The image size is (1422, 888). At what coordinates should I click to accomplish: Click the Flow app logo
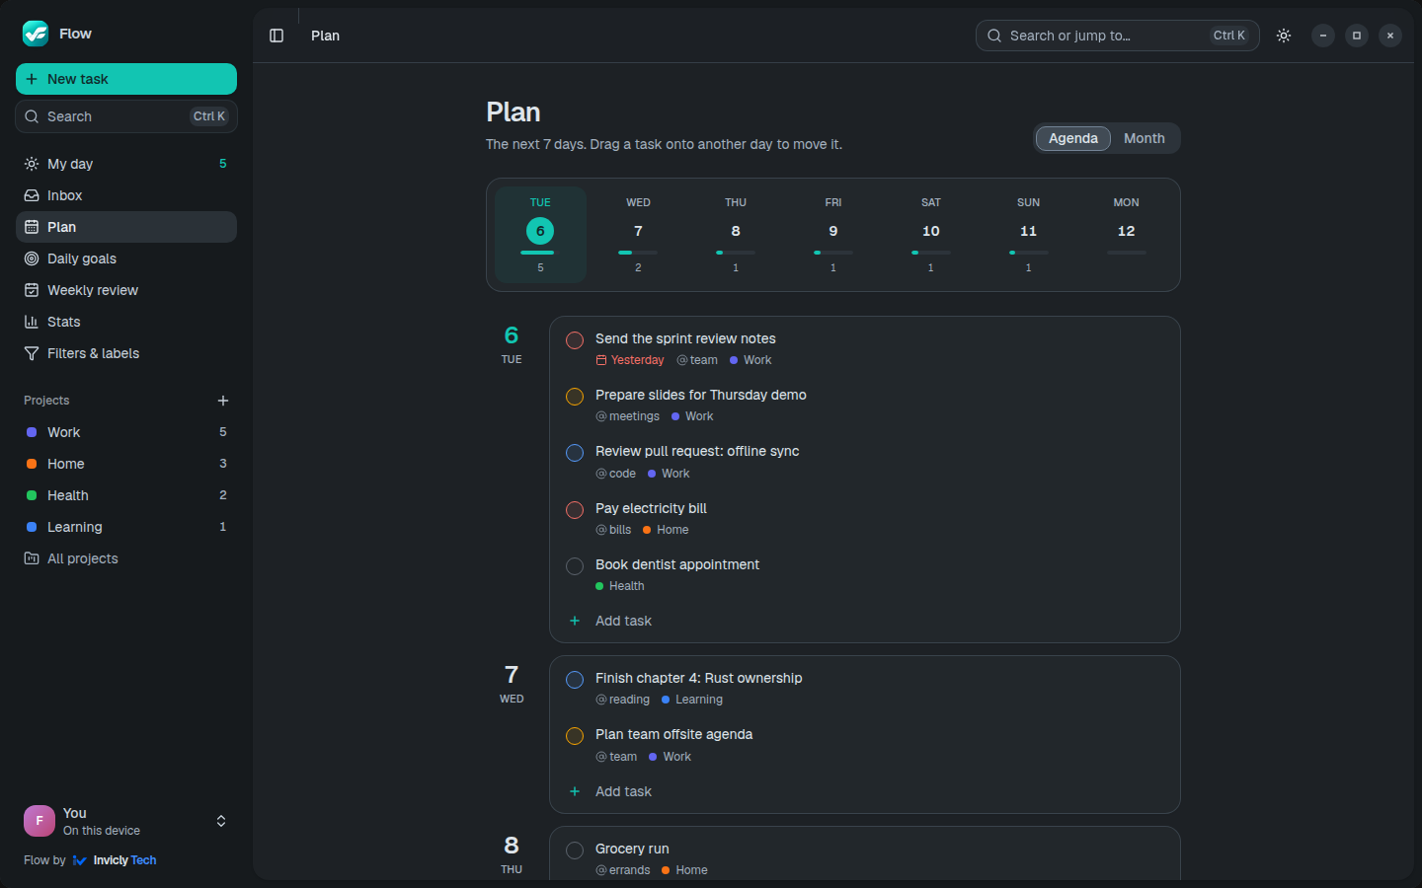pos(36,34)
